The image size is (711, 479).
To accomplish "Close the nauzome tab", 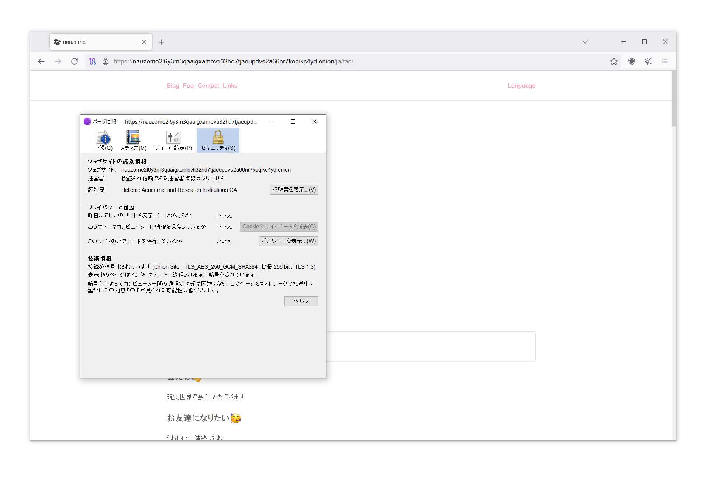I will [144, 42].
